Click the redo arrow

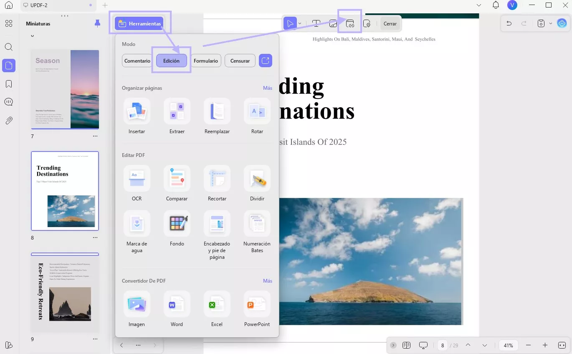point(524,23)
